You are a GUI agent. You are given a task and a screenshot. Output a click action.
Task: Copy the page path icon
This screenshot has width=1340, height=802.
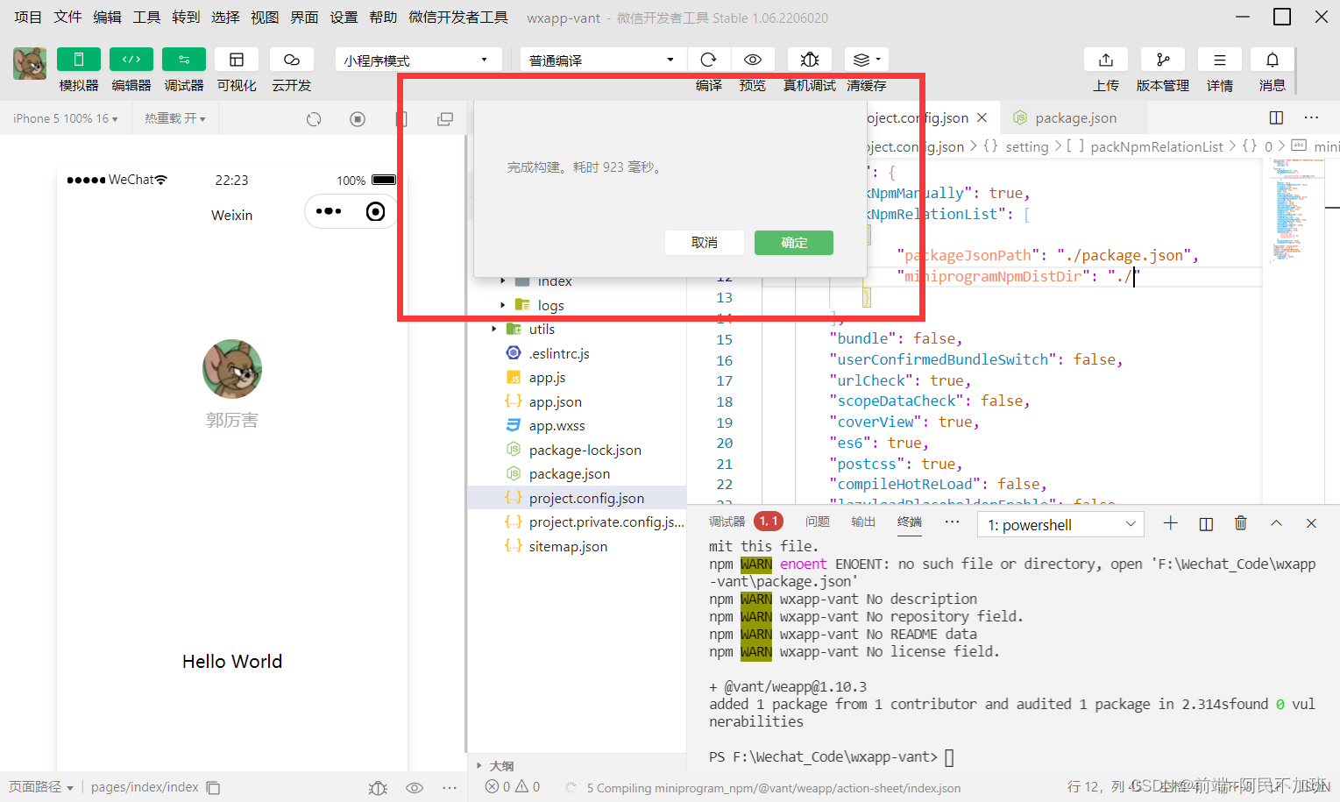[x=213, y=787]
